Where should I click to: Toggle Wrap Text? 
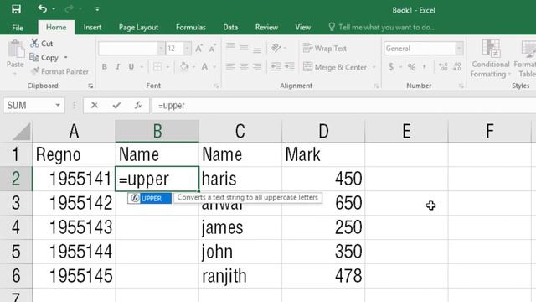325,49
